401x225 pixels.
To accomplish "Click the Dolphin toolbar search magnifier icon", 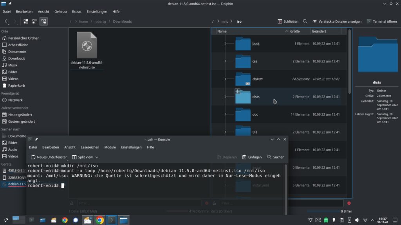I will coord(305,21).
